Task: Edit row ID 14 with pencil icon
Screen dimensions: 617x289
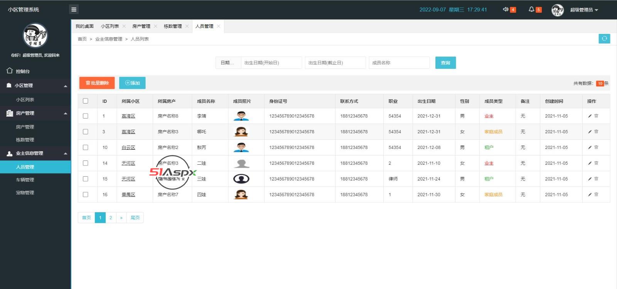Action: pyautogui.click(x=590, y=163)
